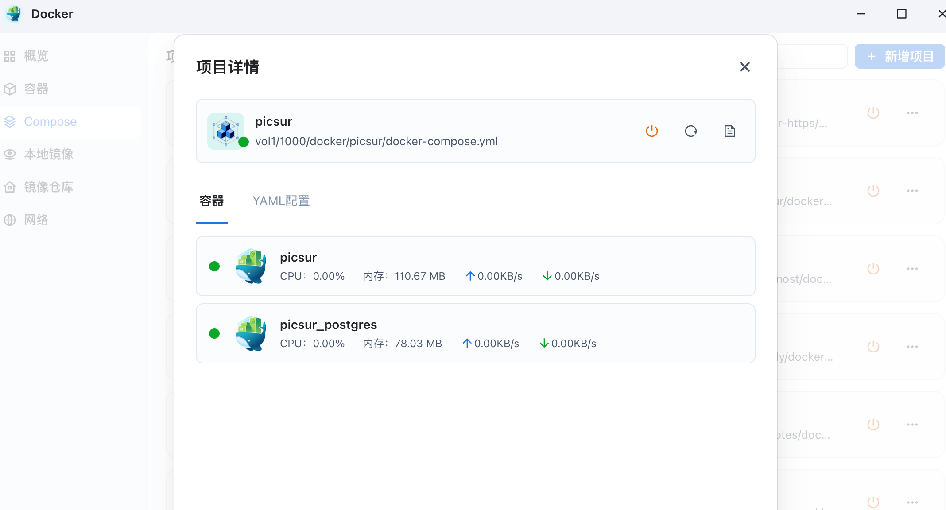The height and width of the screenshot is (510, 946).
Task: Click picsur_postgres memory value 78.03 MB
Action: pyautogui.click(x=418, y=344)
